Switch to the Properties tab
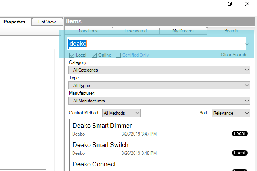The image size is (257, 171). click(x=14, y=22)
